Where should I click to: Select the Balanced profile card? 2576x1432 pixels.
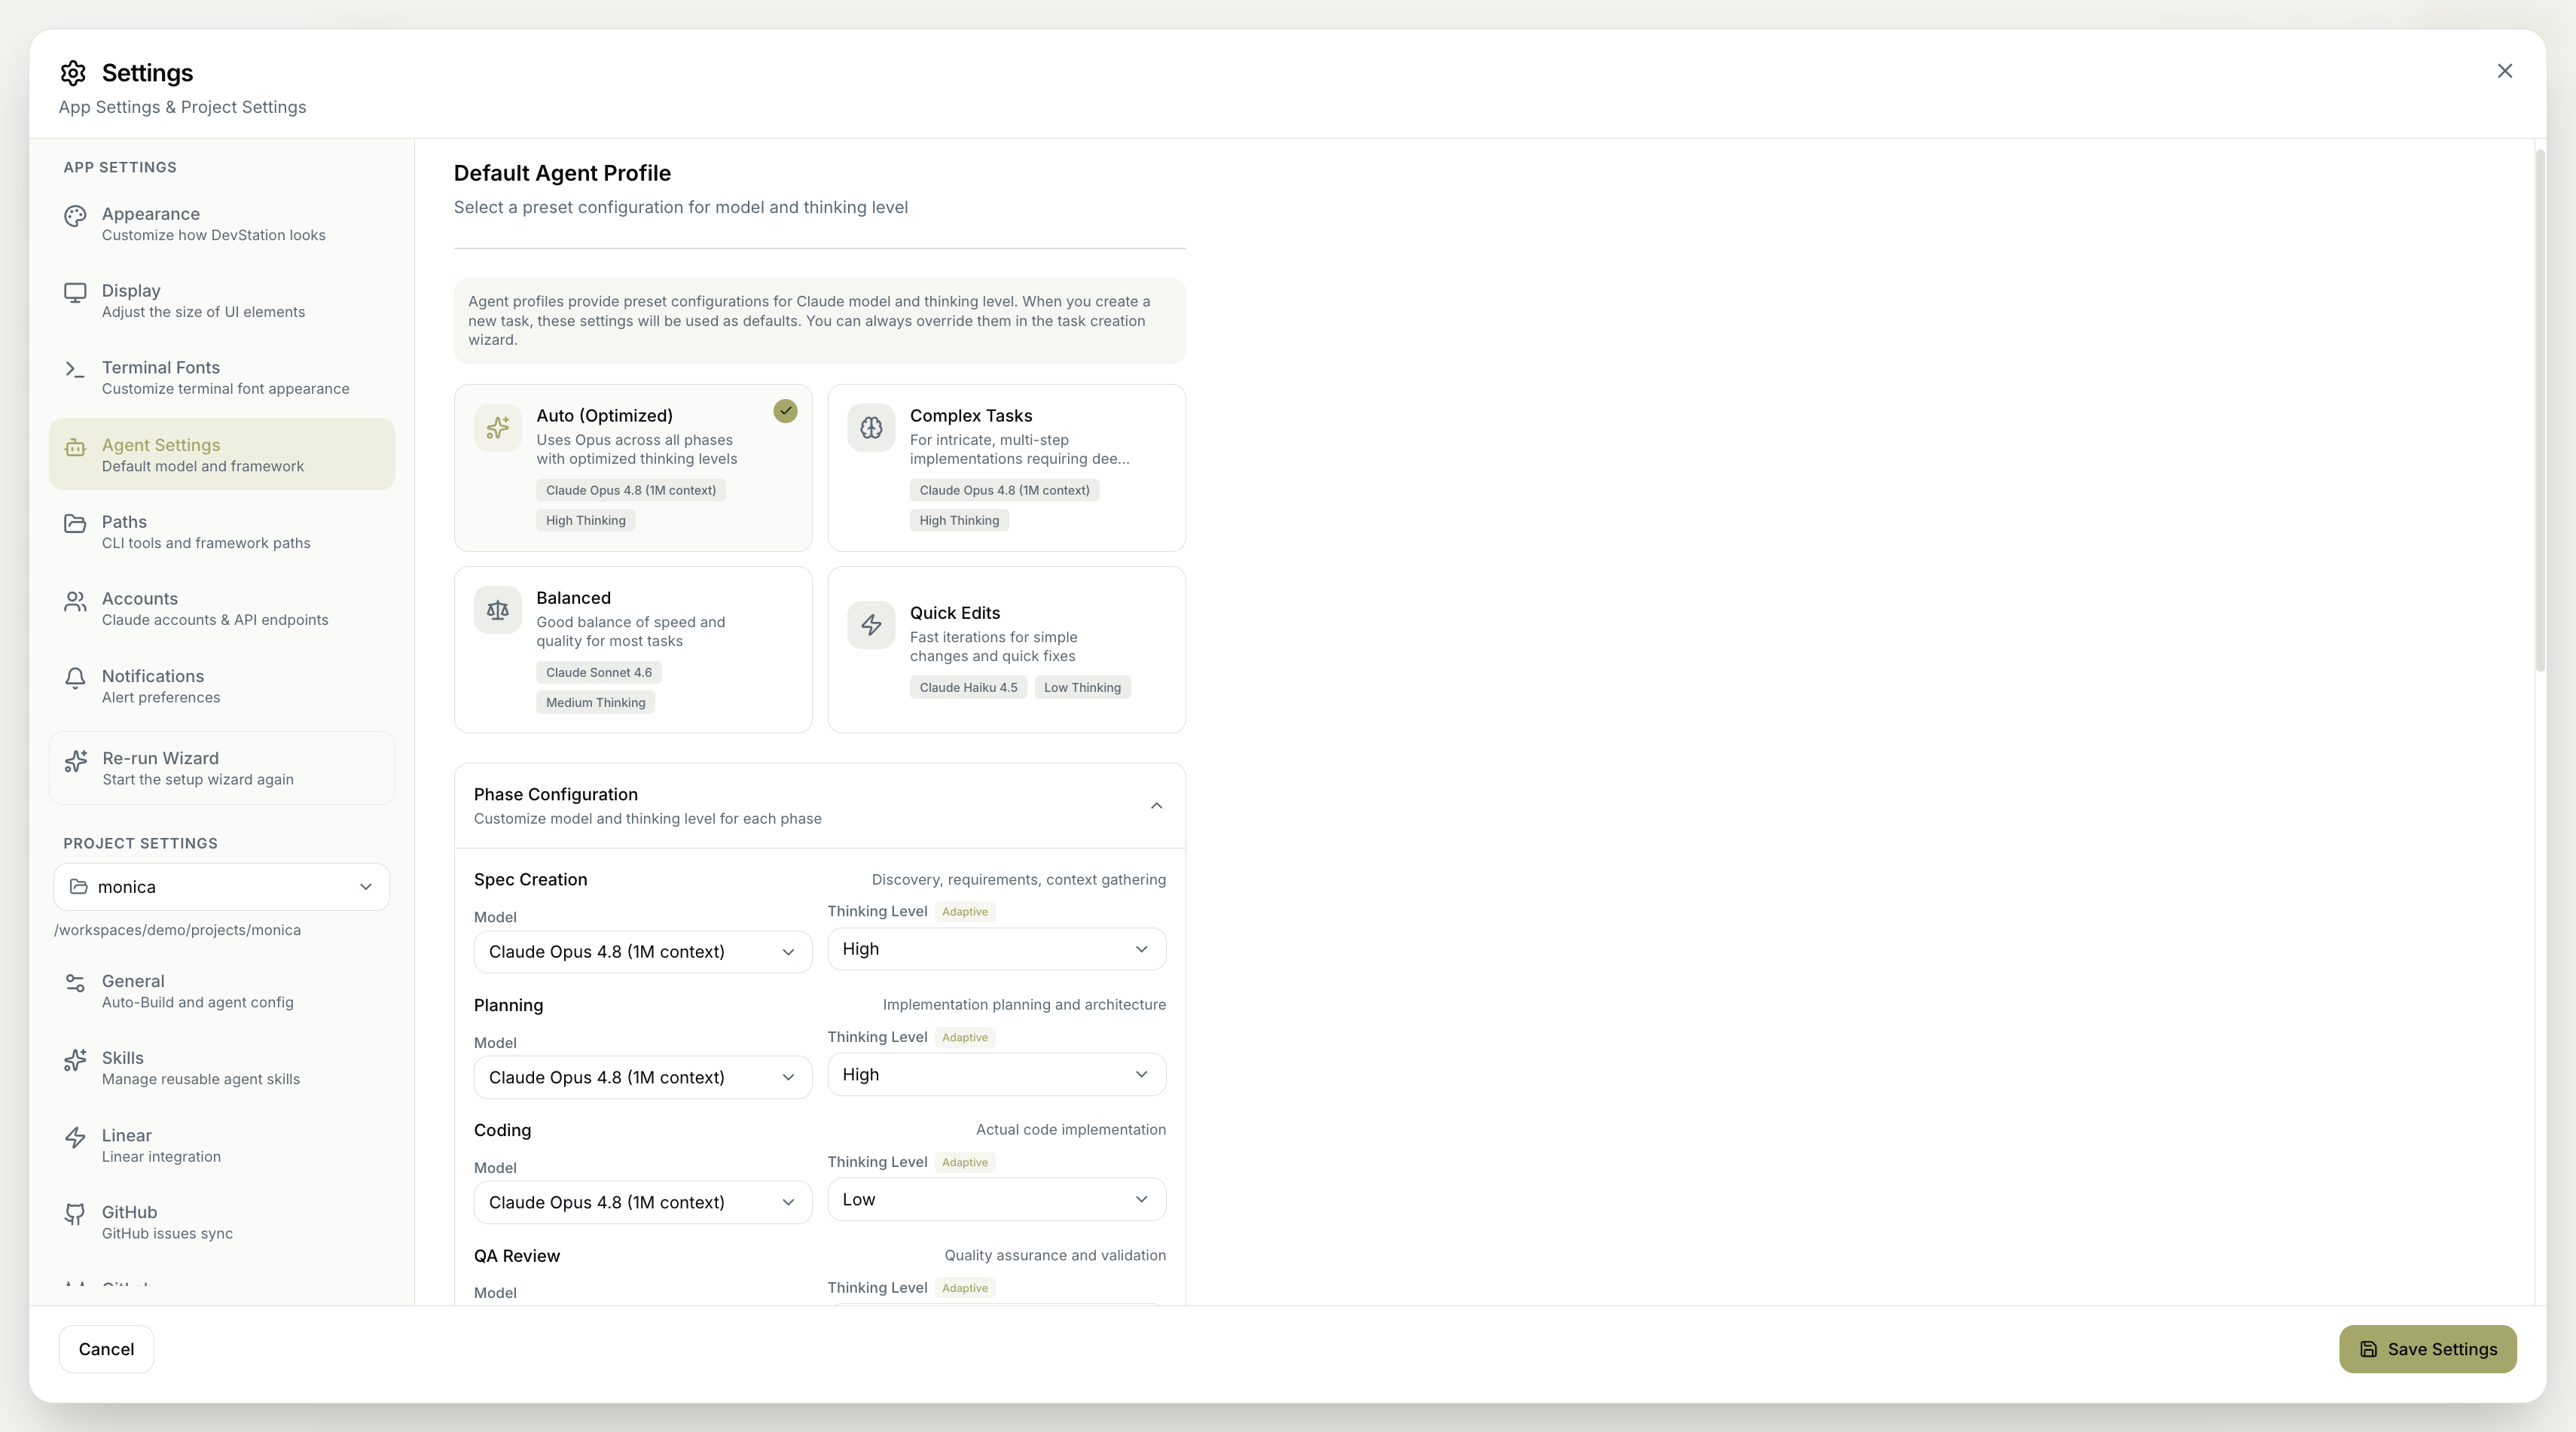pos(633,650)
